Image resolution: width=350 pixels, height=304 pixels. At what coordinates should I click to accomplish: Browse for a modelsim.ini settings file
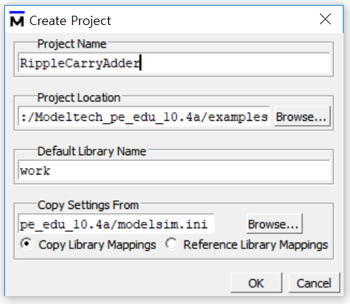coord(274,224)
